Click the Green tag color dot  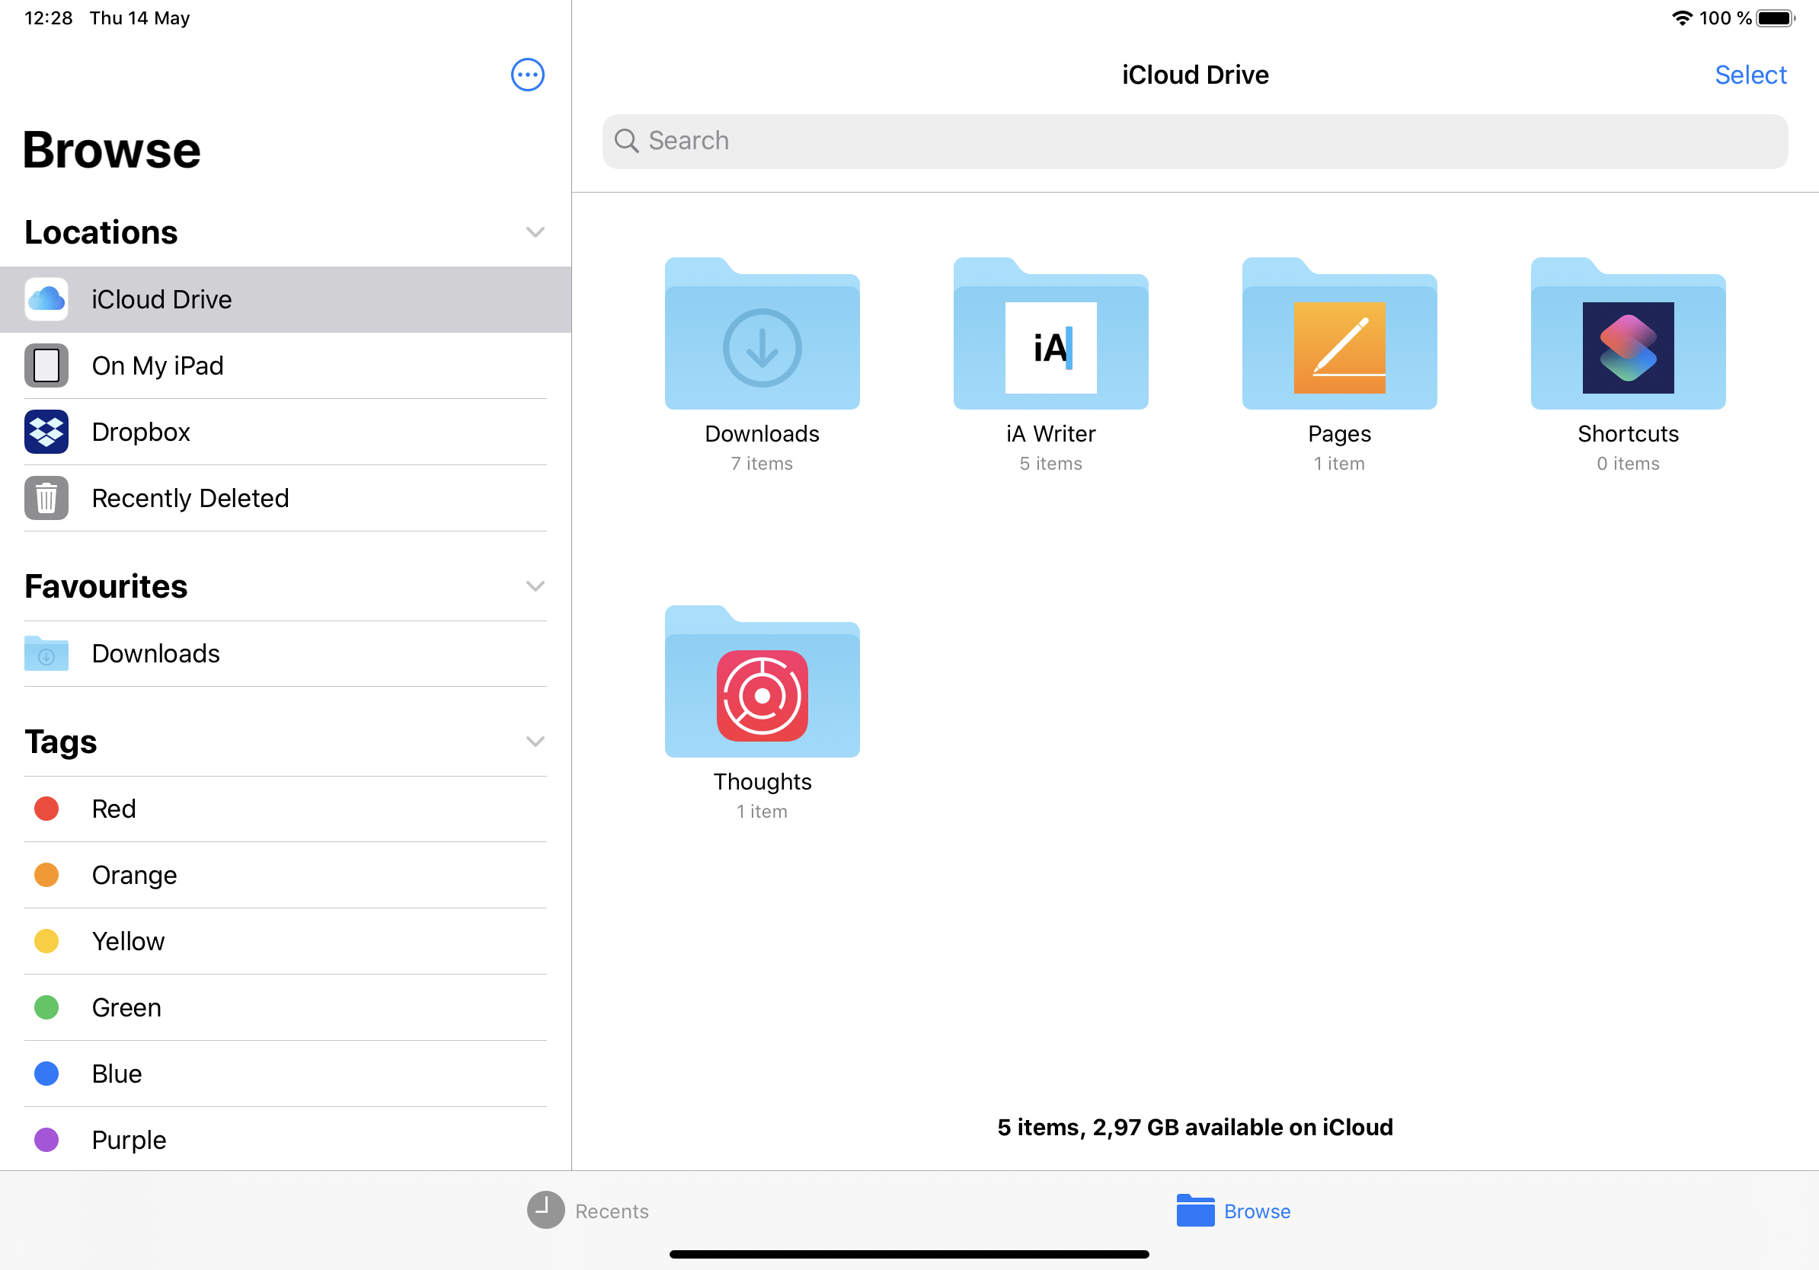click(x=46, y=1007)
